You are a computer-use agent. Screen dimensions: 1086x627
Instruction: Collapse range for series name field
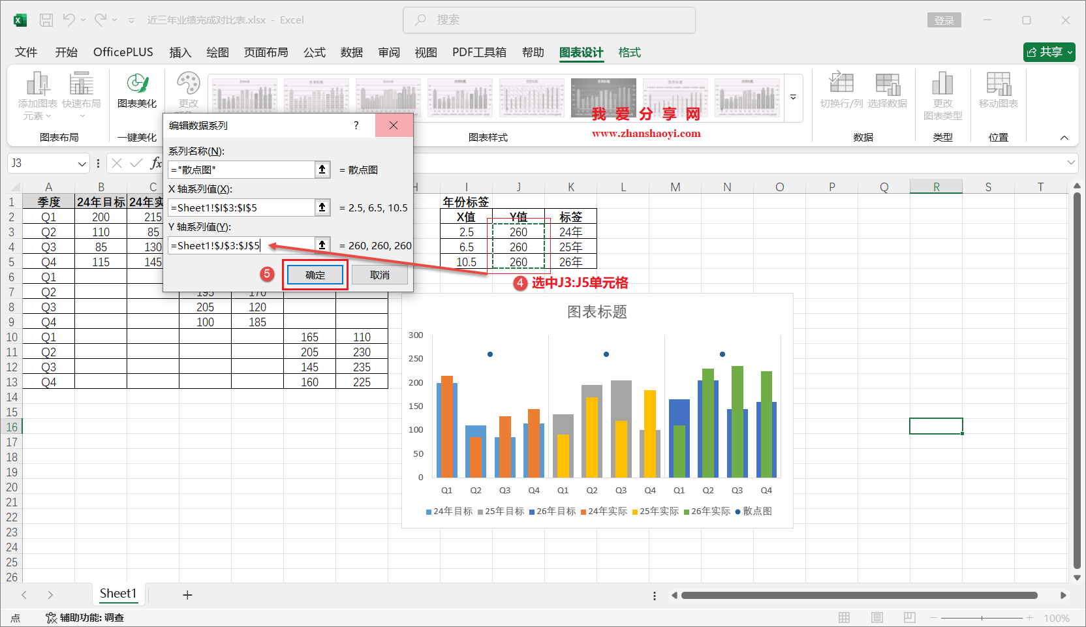click(322, 170)
